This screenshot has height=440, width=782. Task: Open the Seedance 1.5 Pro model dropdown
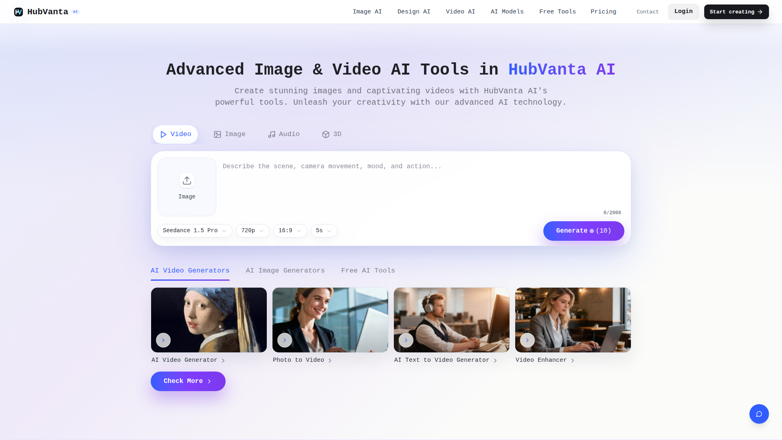pos(195,231)
